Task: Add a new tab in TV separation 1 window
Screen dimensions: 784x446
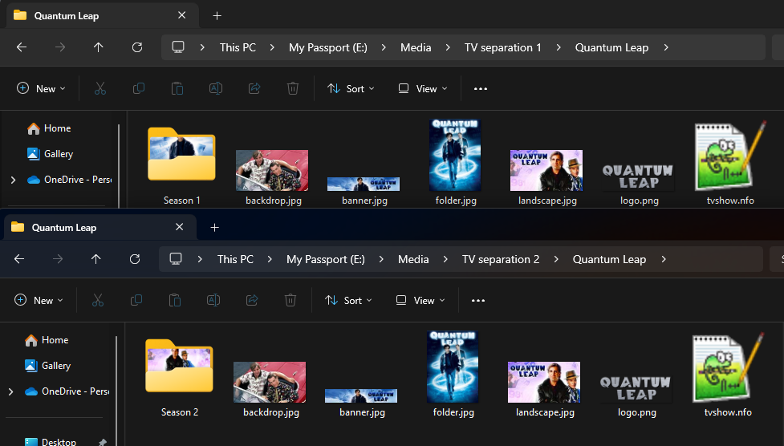Action: click(x=217, y=15)
